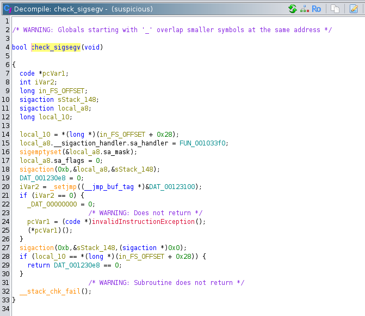Click the opening brace on line 6
The image size is (365, 316).
coord(14,65)
